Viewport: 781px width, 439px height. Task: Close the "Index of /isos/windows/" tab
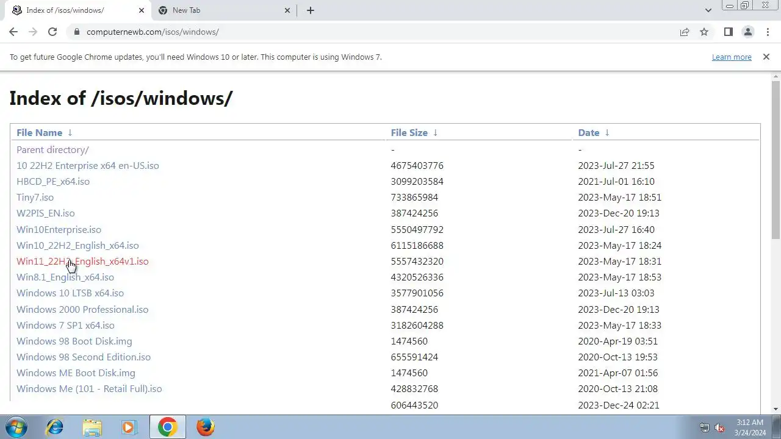tap(142, 10)
